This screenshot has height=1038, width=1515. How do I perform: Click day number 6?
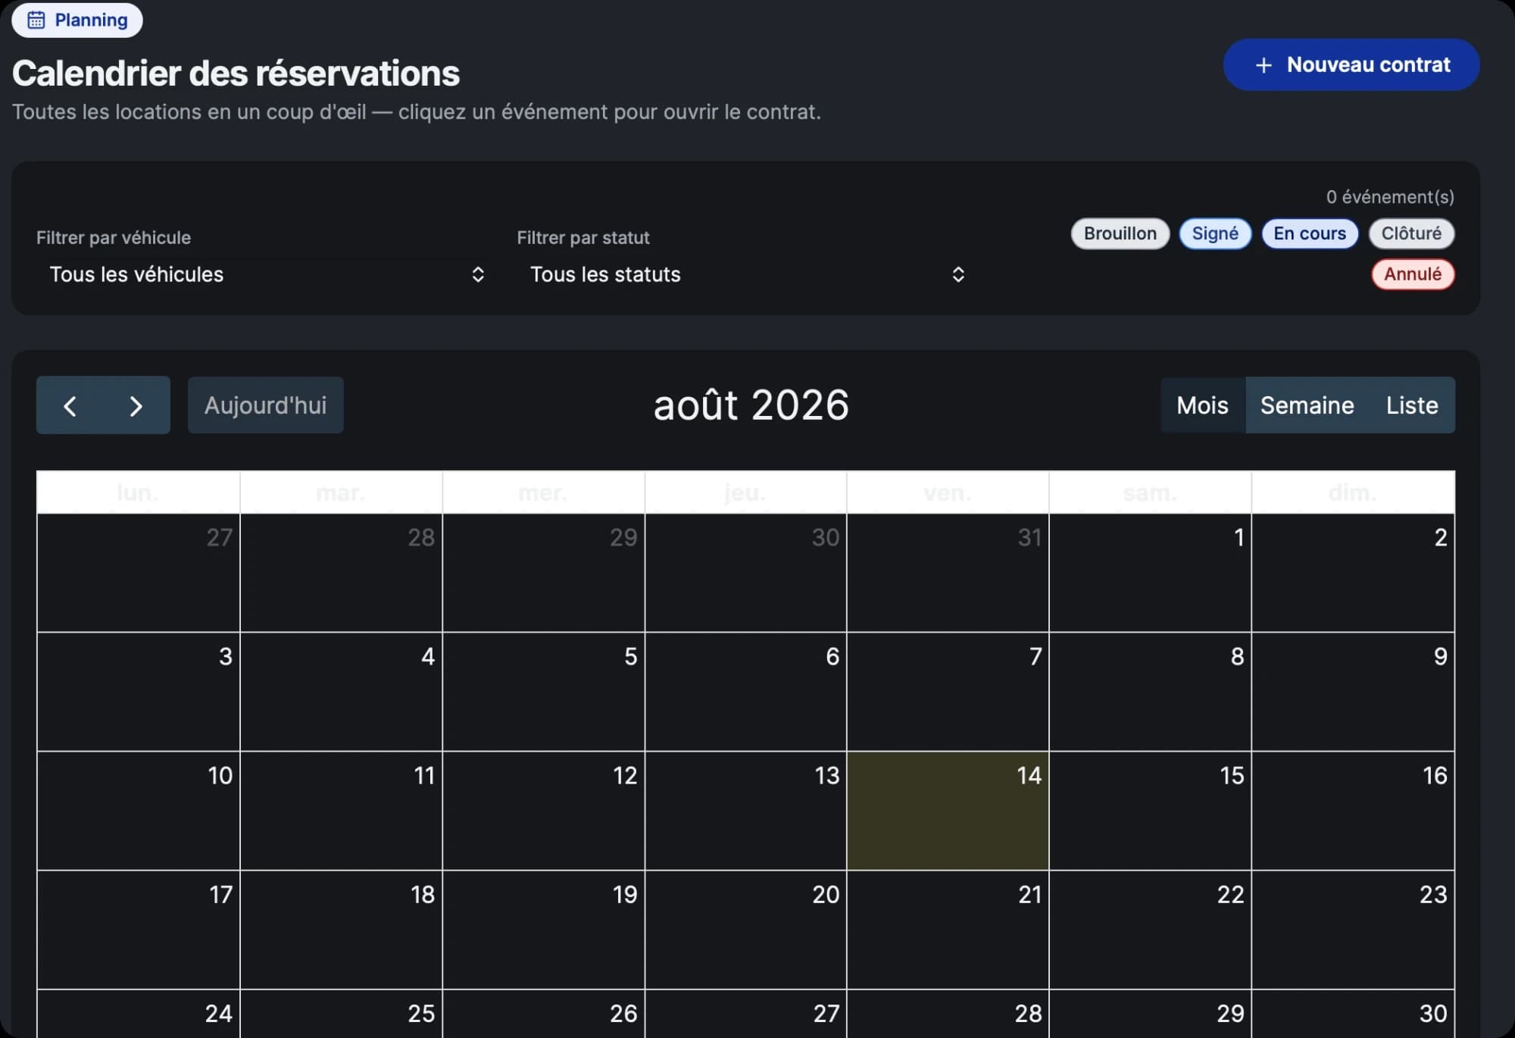pos(832,656)
